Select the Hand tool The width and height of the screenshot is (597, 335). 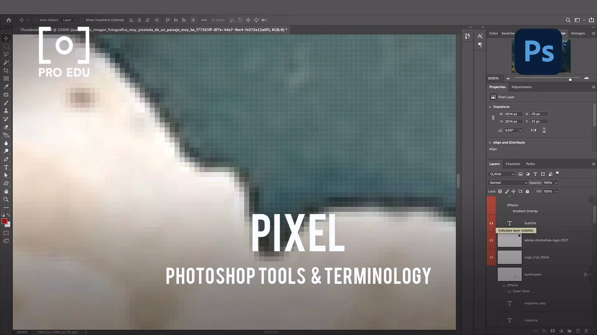tap(6, 191)
